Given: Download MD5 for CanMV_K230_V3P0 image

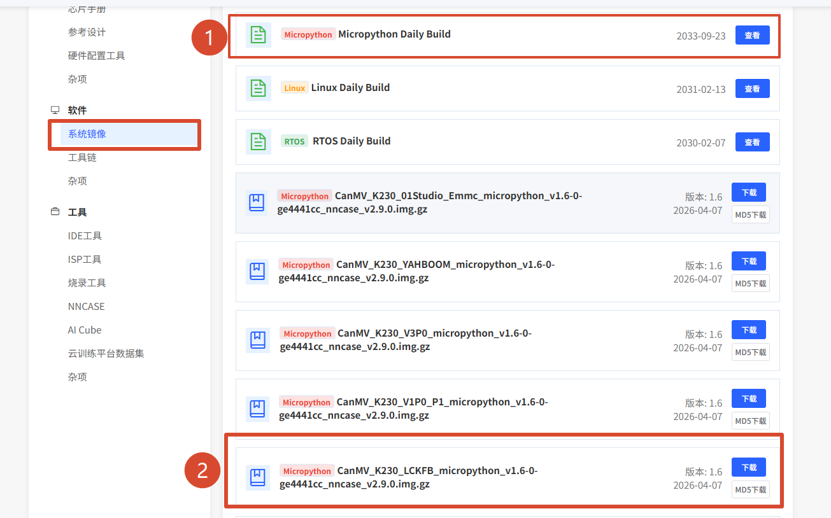Looking at the screenshot, I should point(751,352).
